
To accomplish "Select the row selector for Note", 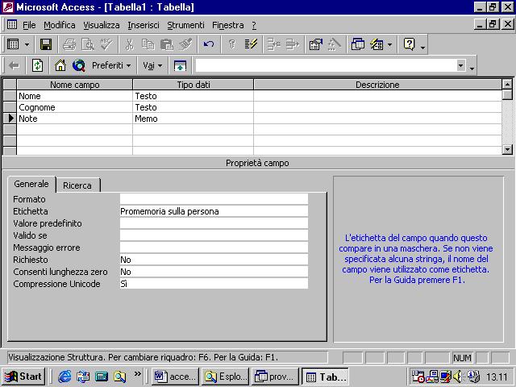I will click(10, 119).
